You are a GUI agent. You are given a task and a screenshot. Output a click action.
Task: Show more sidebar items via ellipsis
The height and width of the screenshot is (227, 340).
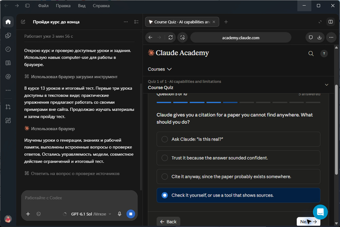(8, 90)
